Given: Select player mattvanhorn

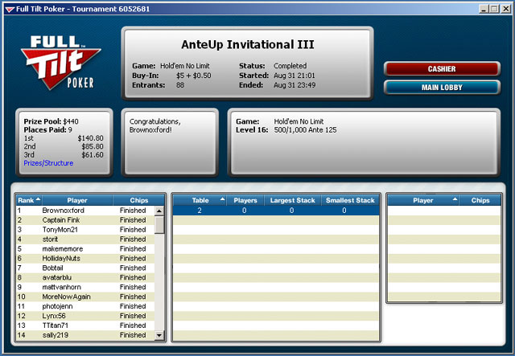Looking at the screenshot, I should click(85, 287).
